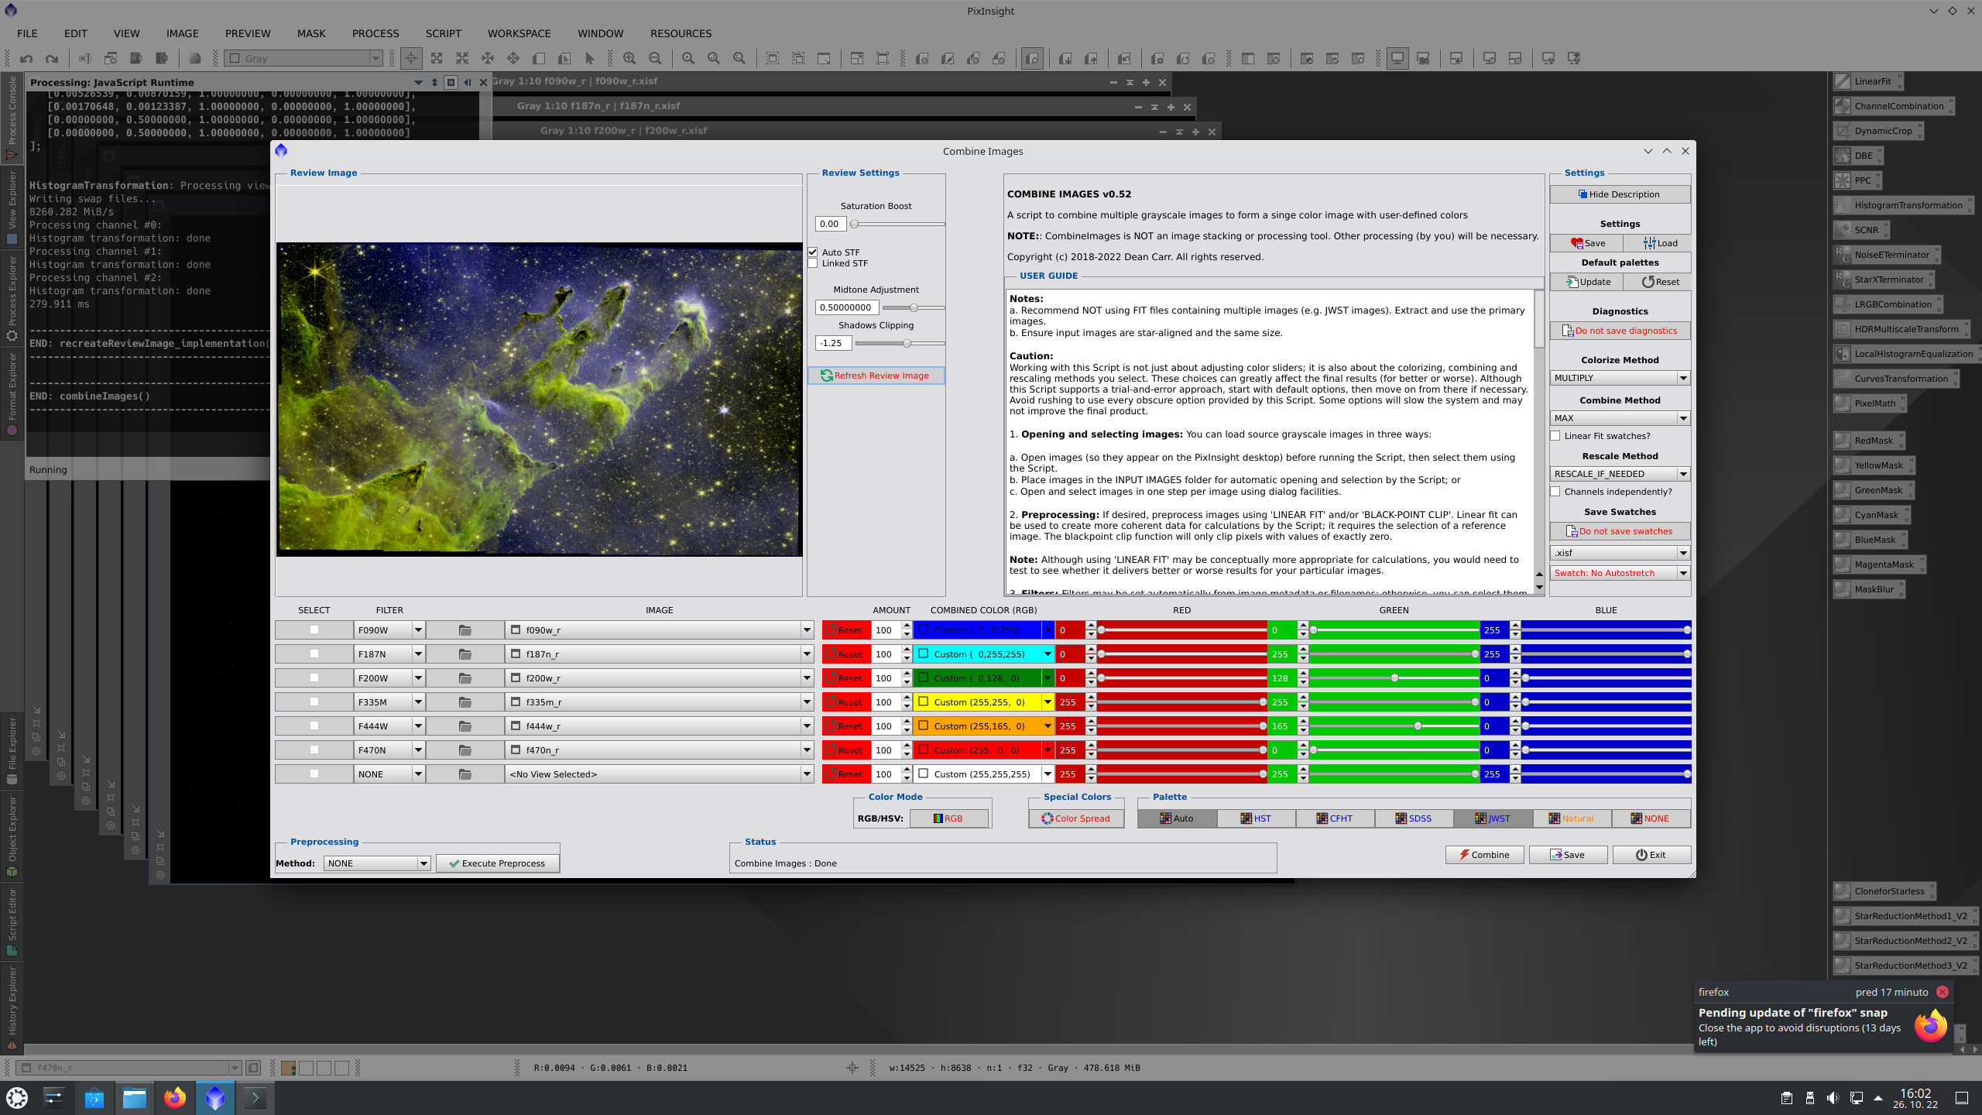Click the Combine button

tap(1484, 855)
